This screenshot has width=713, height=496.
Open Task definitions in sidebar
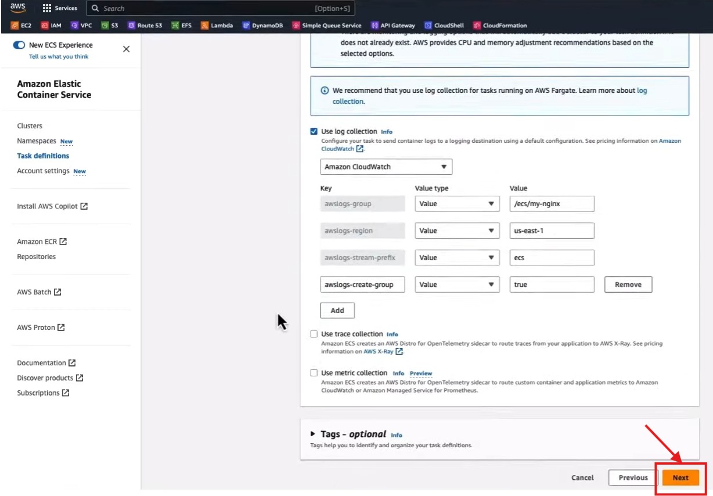(x=43, y=156)
